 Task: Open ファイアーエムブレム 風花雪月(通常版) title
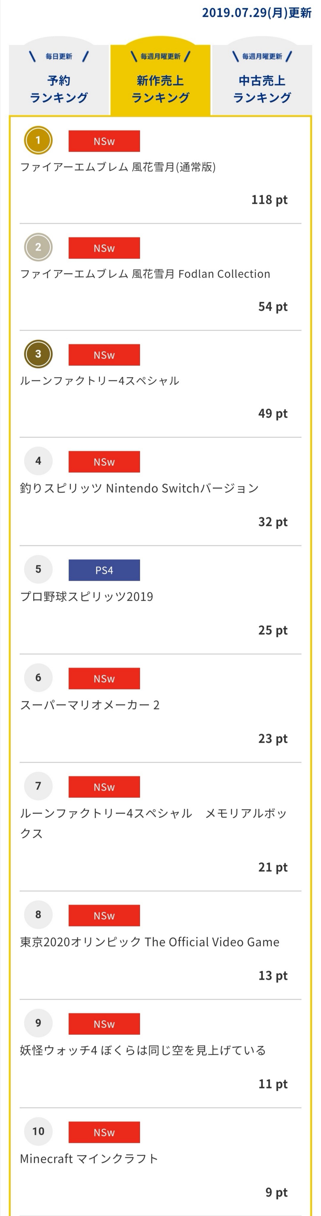tap(118, 167)
